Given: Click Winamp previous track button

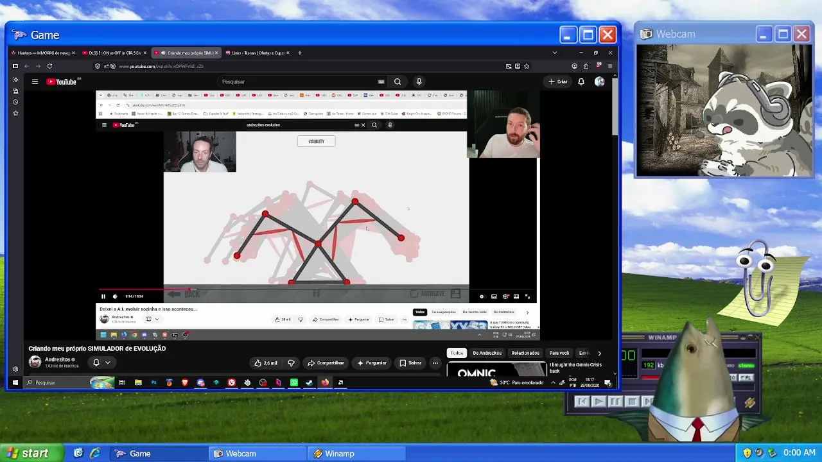Looking at the screenshot, I should point(582,402).
